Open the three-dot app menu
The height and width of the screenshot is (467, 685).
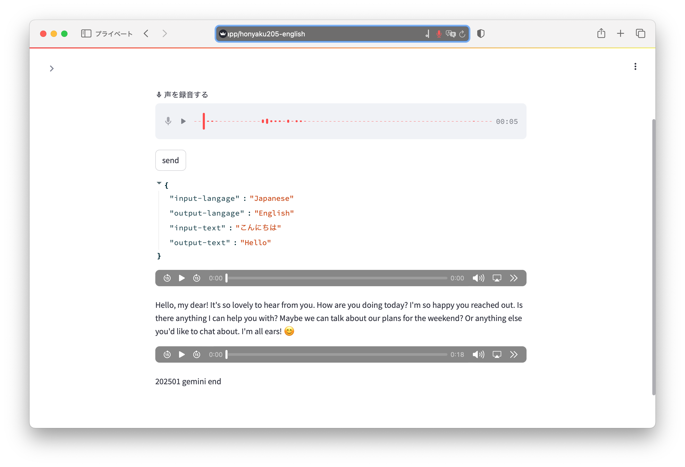click(x=635, y=67)
